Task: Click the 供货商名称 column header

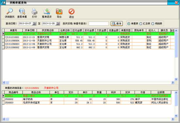Action: tap(48, 31)
